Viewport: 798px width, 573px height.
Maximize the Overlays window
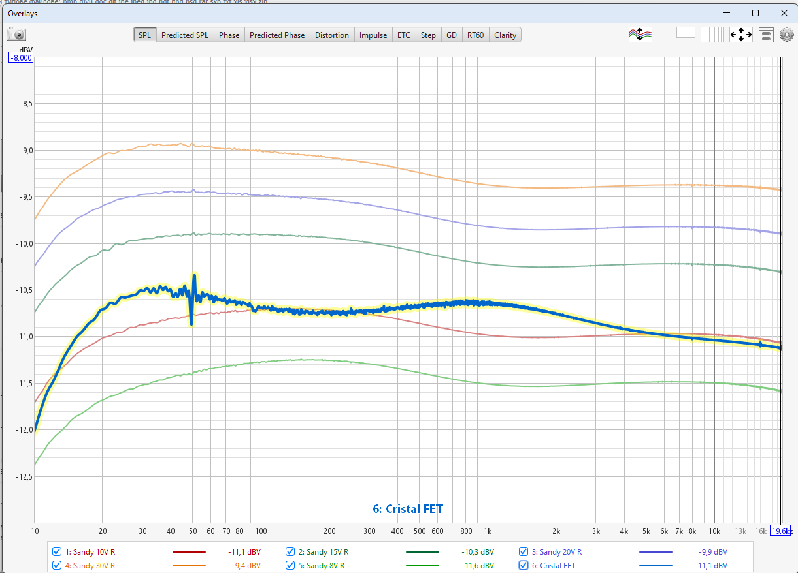point(755,13)
